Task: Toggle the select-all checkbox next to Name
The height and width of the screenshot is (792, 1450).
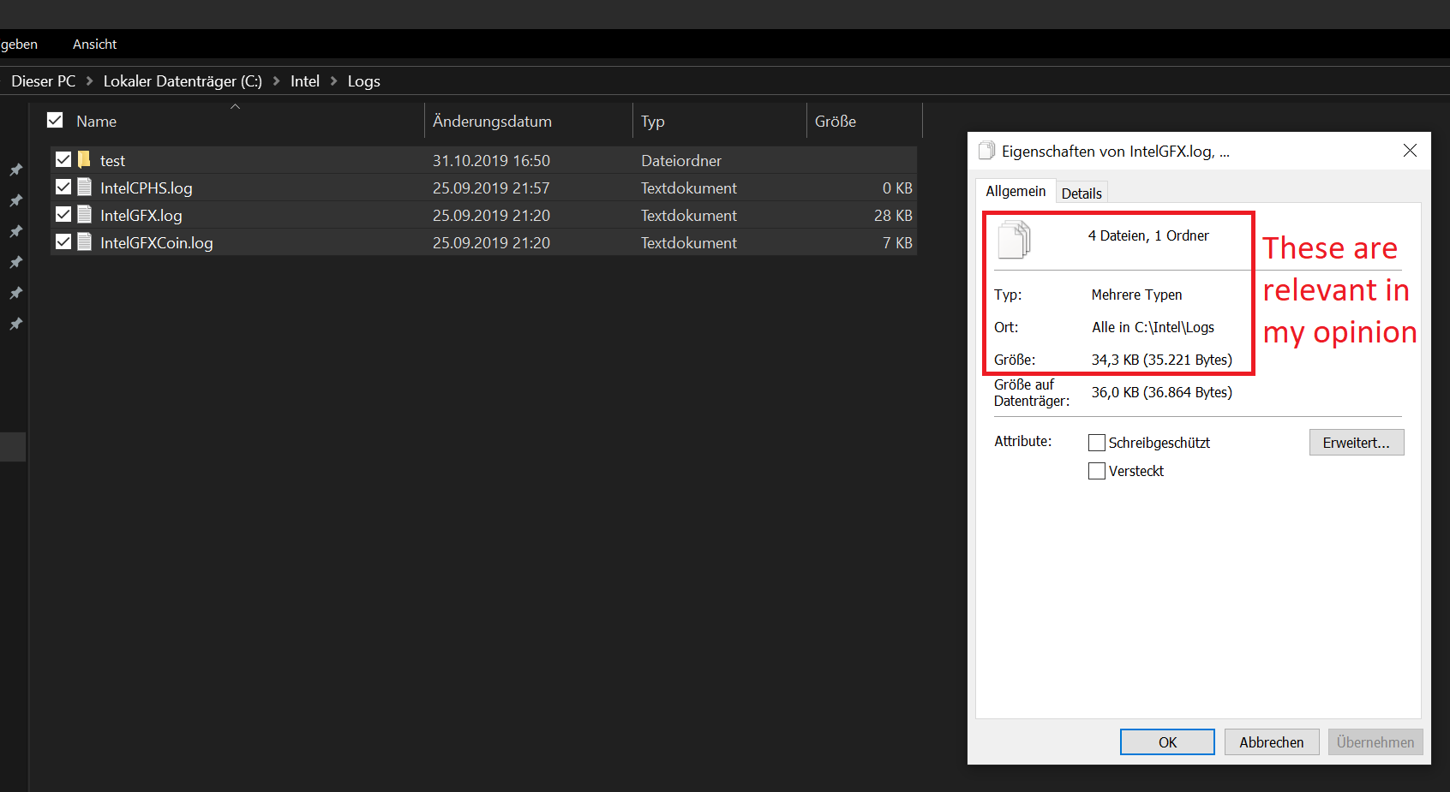Action: [55, 120]
